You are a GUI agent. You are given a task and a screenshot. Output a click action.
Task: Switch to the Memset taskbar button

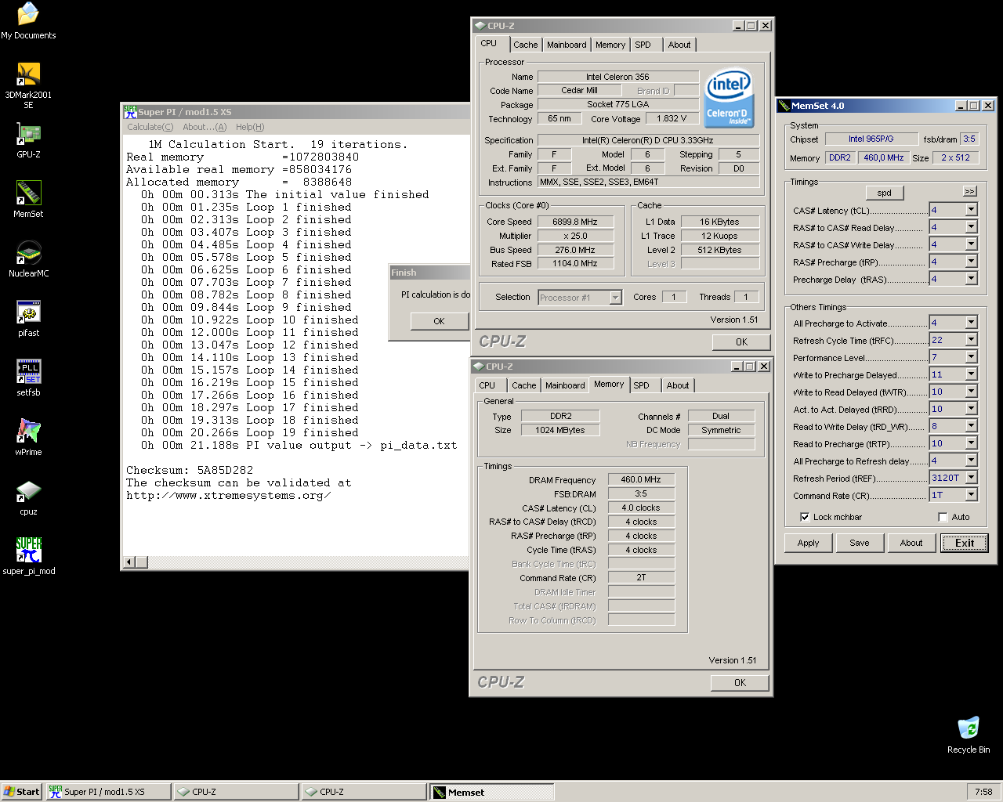[x=491, y=792]
